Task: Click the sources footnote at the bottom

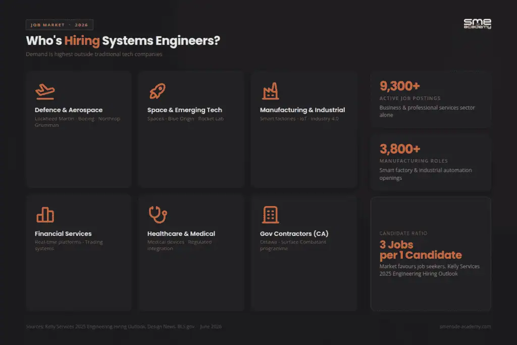Action: pyautogui.click(x=124, y=326)
